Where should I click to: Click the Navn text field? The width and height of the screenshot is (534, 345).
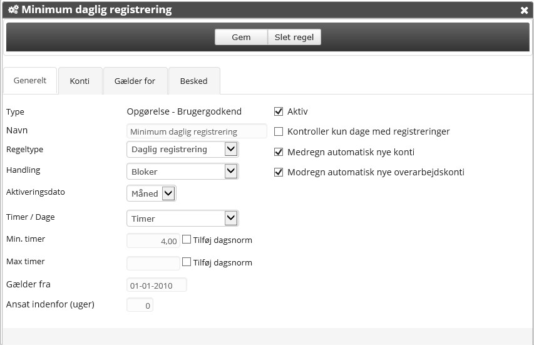click(x=197, y=131)
